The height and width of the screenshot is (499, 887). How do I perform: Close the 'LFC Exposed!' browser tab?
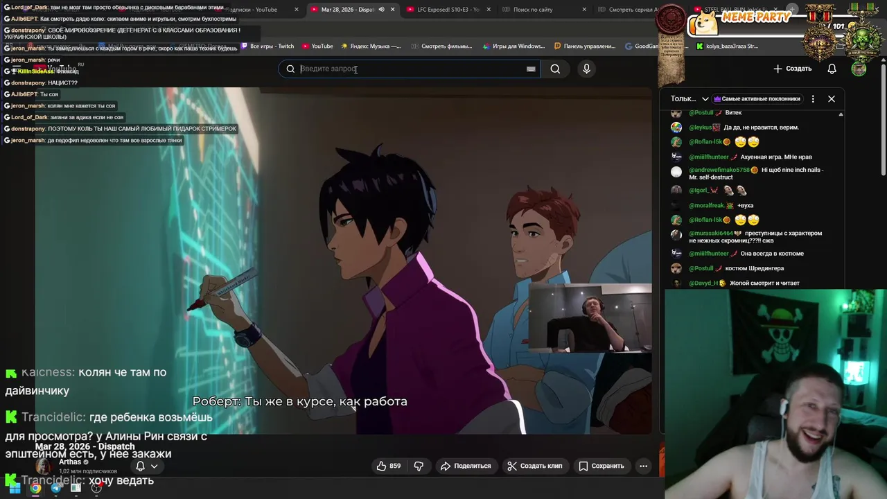pos(489,10)
